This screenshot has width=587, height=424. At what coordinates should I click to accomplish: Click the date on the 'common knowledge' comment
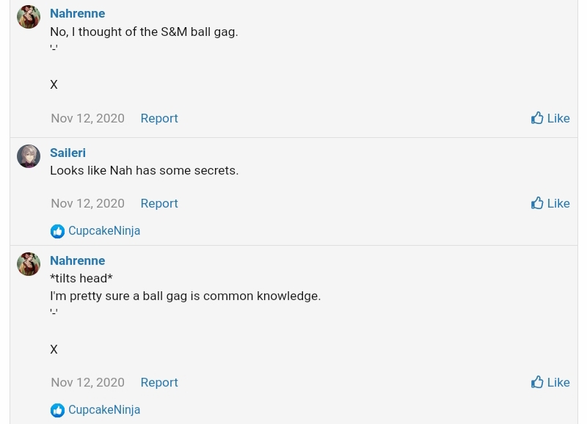coord(87,382)
